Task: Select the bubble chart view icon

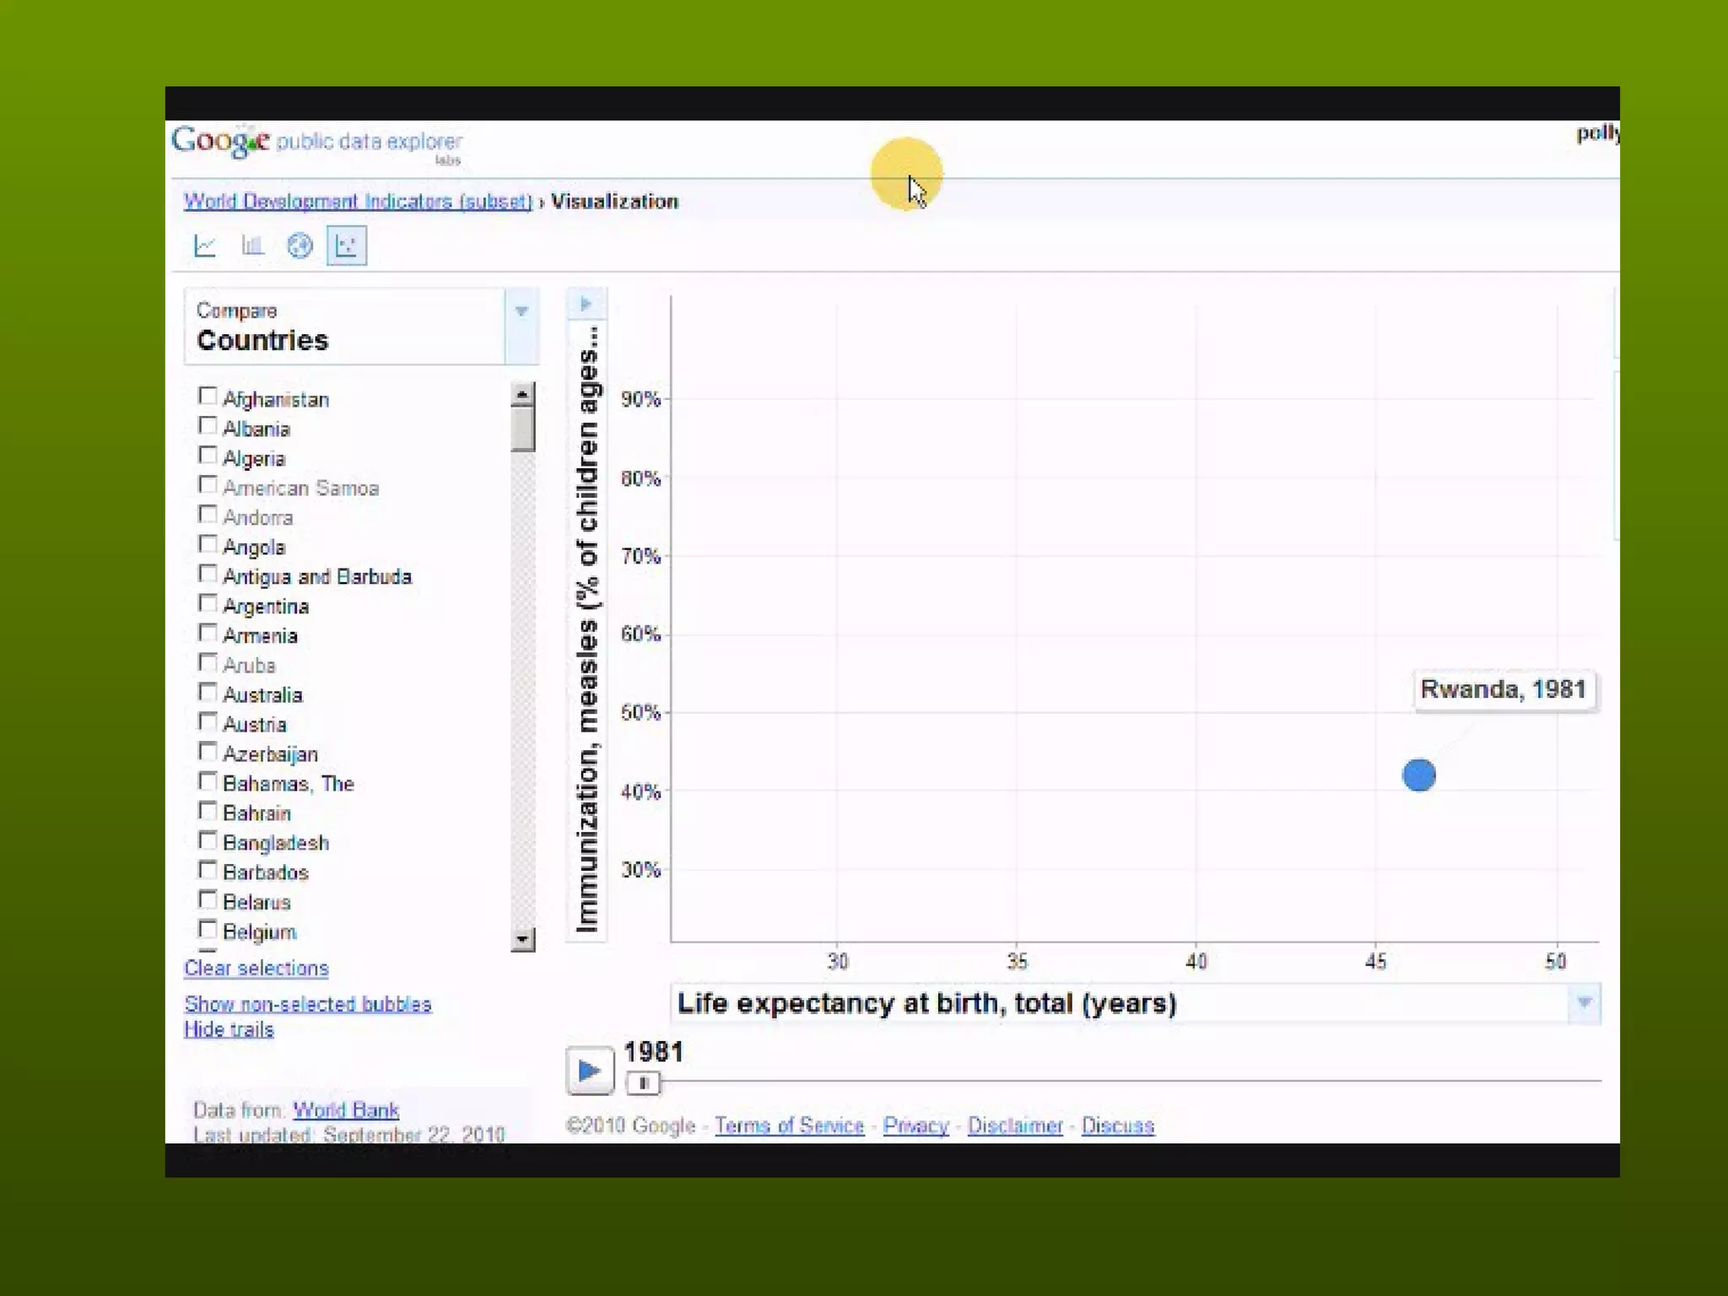Action: pyautogui.click(x=347, y=246)
